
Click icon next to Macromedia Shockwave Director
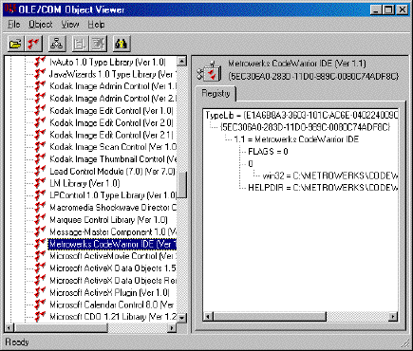click(40, 208)
